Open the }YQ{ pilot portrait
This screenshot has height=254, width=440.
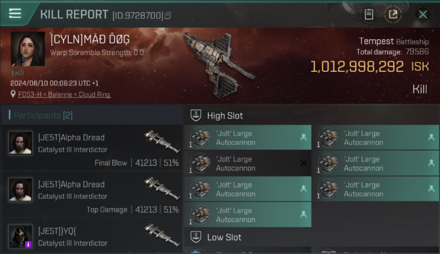tap(21, 236)
